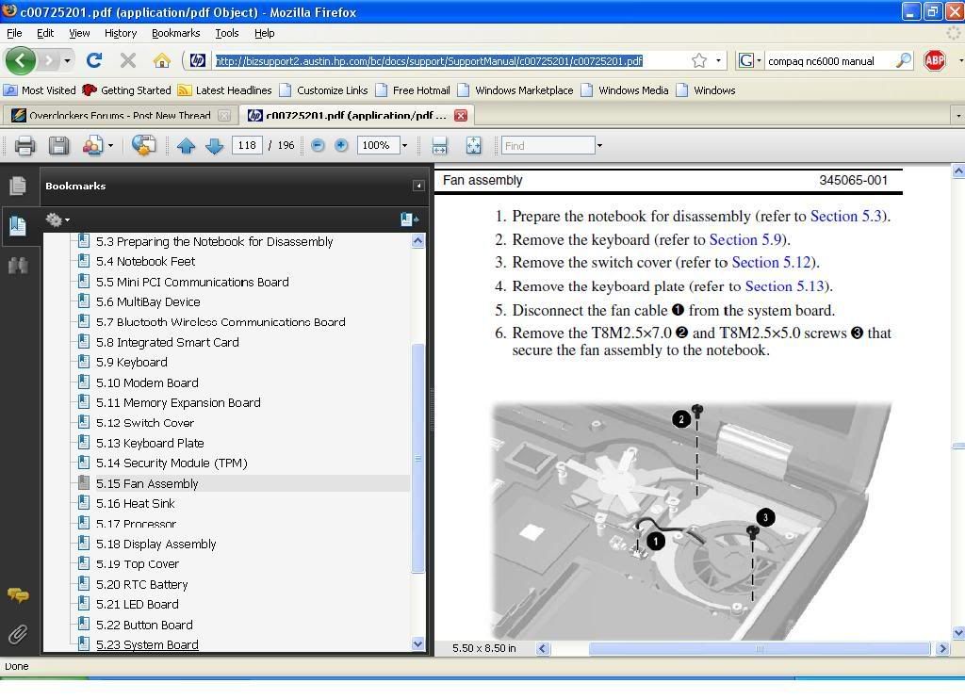Click the Stop loading icon
965x699 pixels.
[128, 60]
